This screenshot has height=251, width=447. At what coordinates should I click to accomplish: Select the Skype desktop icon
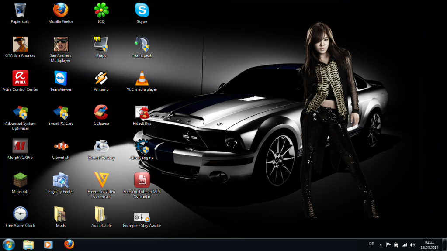142,10
